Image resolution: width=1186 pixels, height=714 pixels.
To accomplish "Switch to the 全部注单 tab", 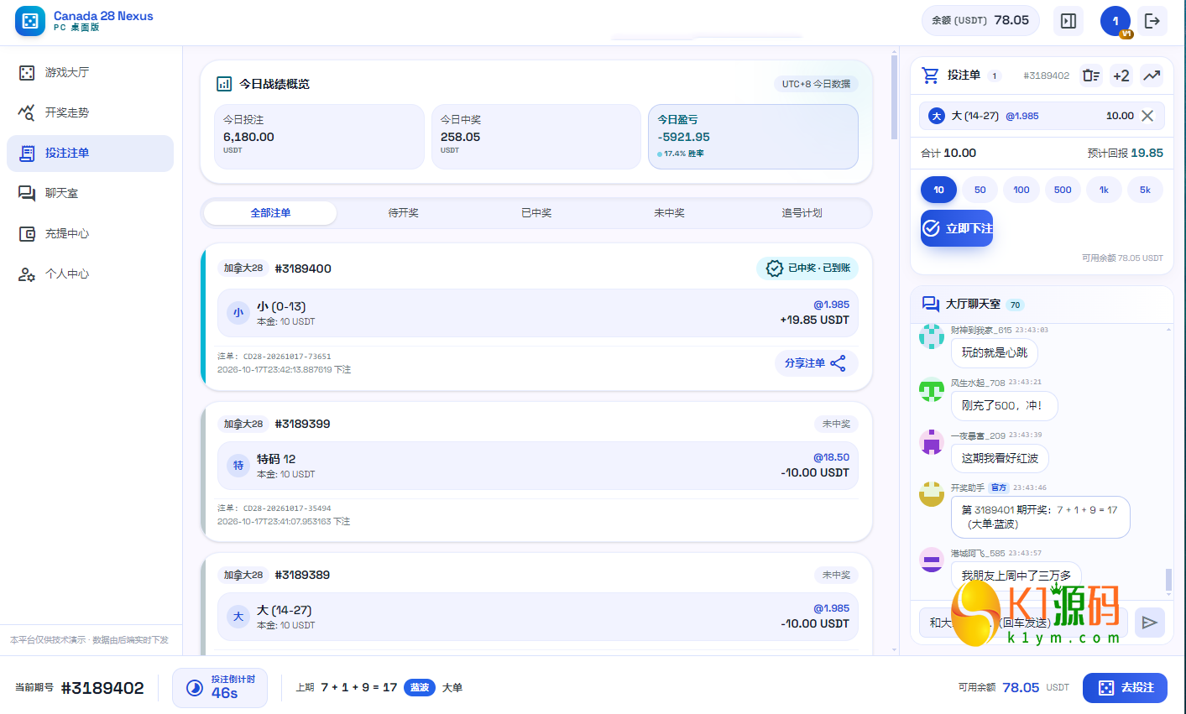I will 270,213.
